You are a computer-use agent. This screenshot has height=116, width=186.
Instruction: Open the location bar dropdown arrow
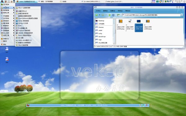(x=182, y=15)
